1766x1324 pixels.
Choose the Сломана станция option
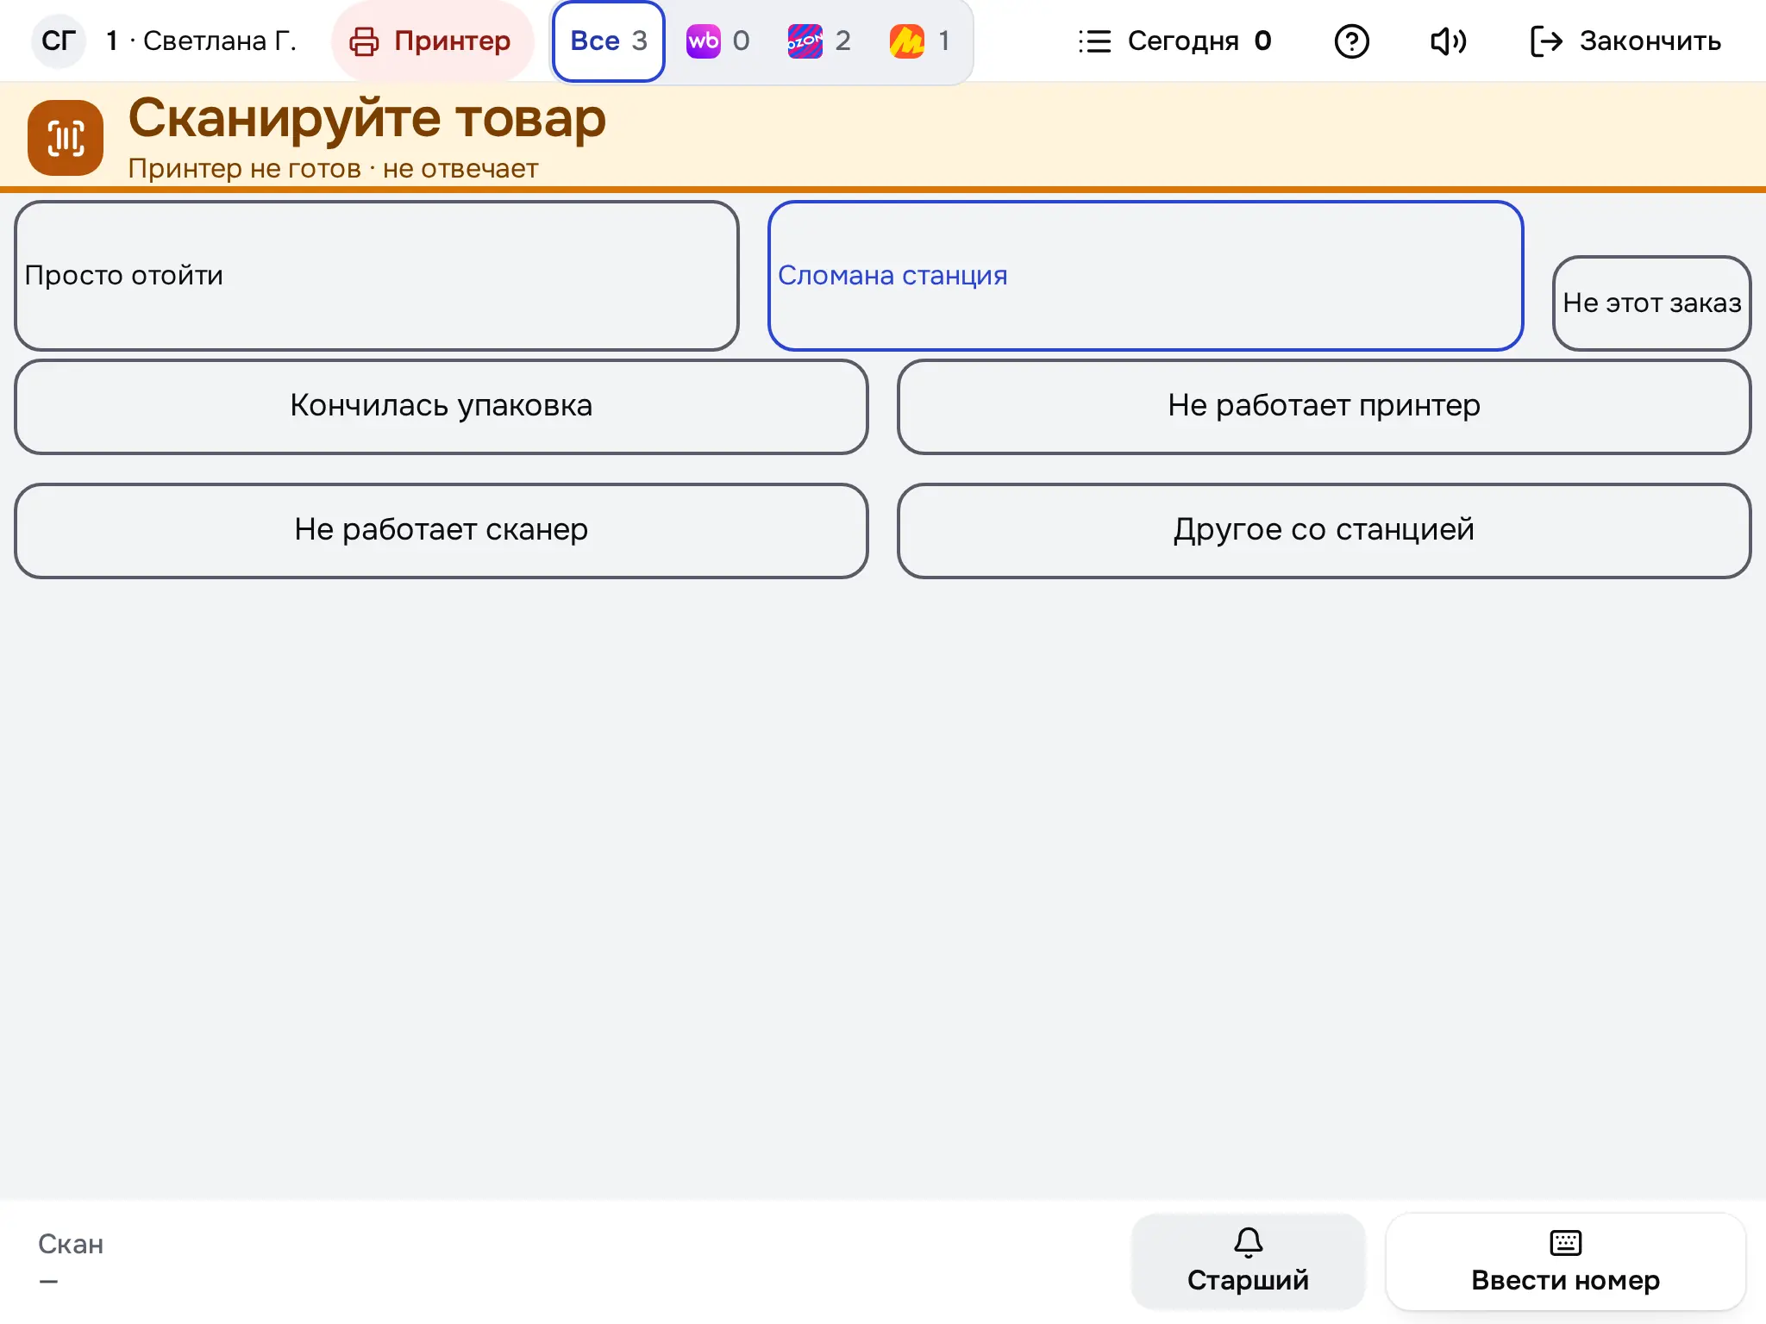(1145, 276)
